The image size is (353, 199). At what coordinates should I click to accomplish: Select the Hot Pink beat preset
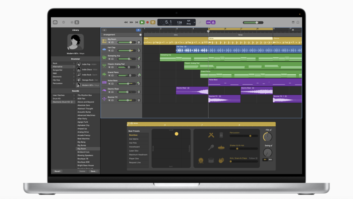[133, 143]
